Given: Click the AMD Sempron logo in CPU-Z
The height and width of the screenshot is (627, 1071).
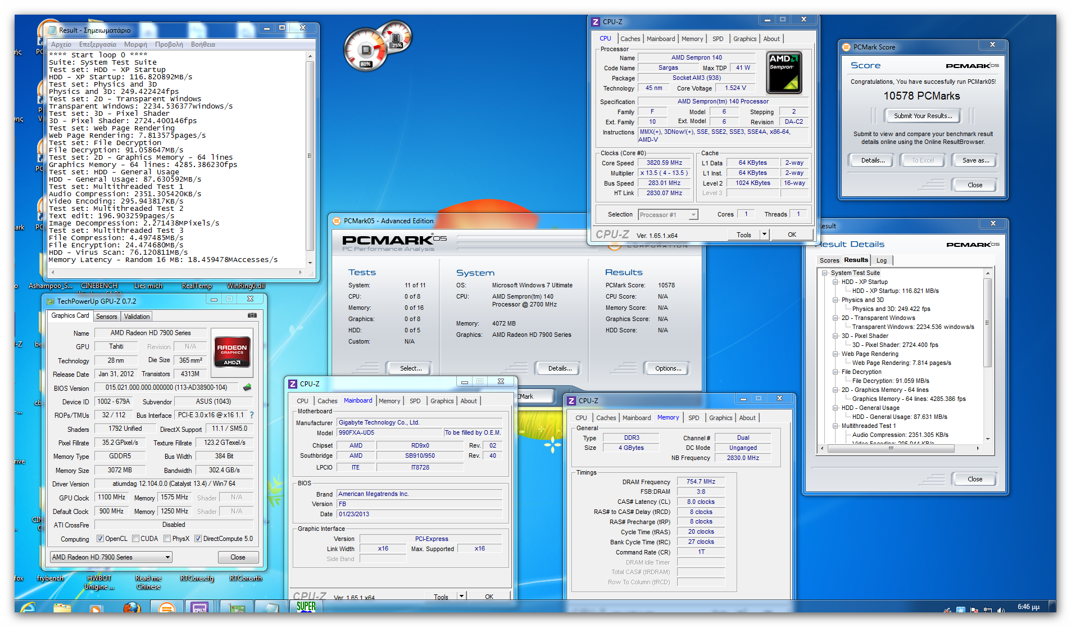Looking at the screenshot, I should pyautogui.click(x=784, y=73).
